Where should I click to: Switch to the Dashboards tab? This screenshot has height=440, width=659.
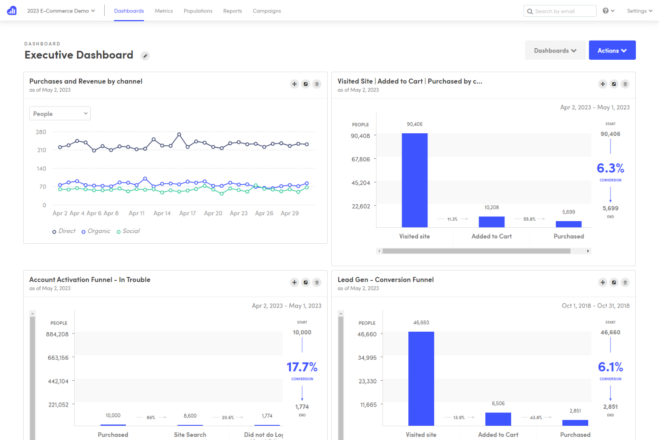tap(129, 11)
